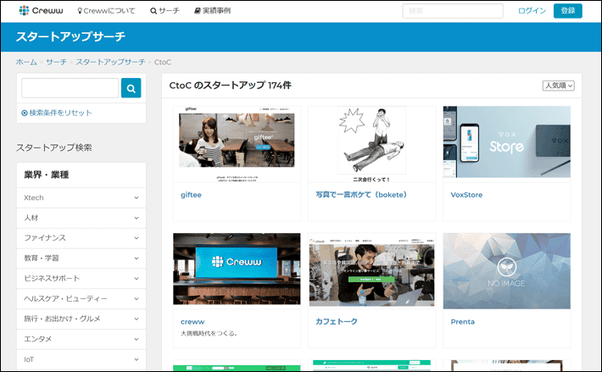Click the Creww logo in header
Screen dimensions: 602x372
[x=41, y=10]
